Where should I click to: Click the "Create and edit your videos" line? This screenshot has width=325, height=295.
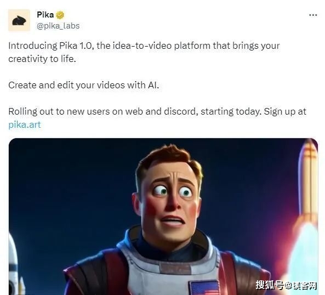point(83,85)
